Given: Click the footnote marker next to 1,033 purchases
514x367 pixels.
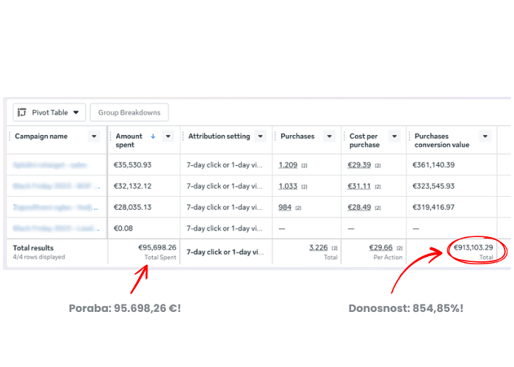Looking at the screenshot, I should point(304,186).
